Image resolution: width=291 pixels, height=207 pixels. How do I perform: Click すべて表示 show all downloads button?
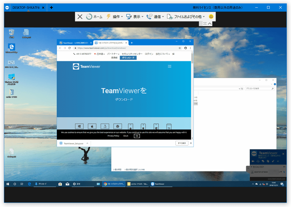click(x=182, y=143)
